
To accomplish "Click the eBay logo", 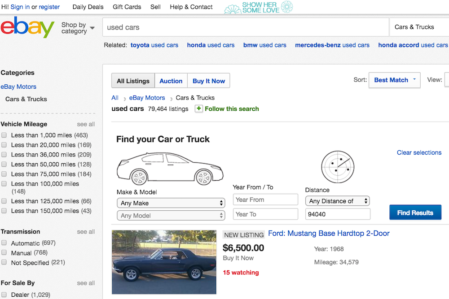I will tap(27, 27).
